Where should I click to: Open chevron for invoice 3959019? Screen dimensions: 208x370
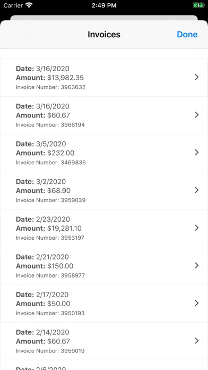197,341
